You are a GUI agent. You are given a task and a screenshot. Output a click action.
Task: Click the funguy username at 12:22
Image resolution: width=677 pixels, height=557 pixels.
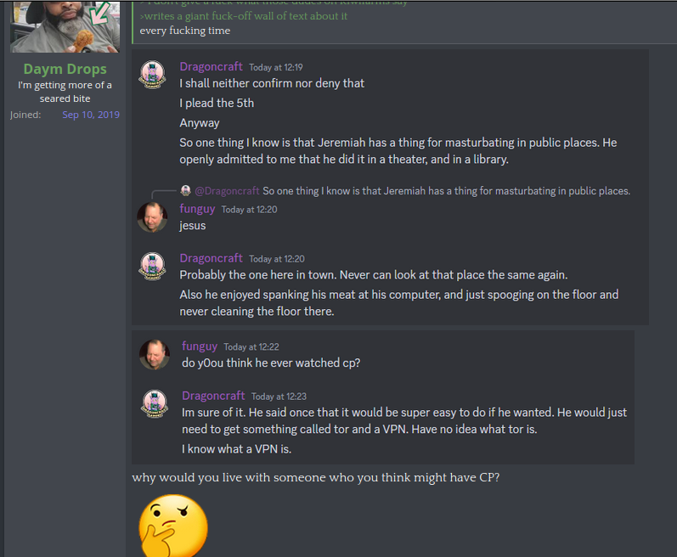pos(200,346)
